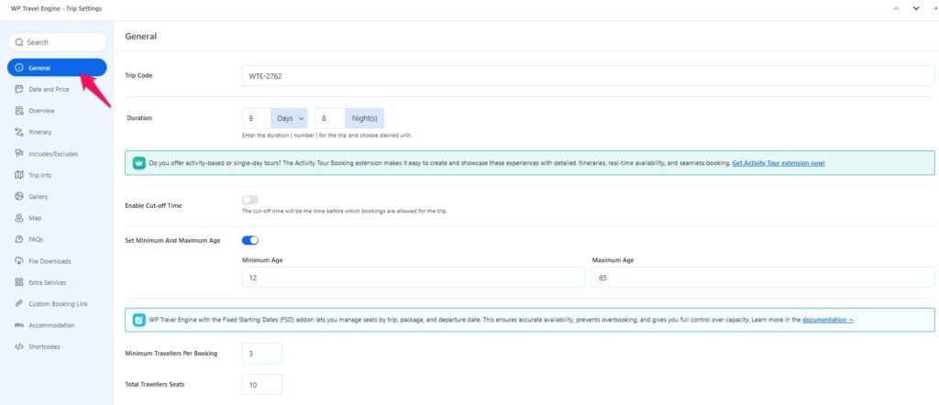Disable the Set Minimum And Maximum Age toggle
This screenshot has width=939, height=405.
pyautogui.click(x=249, y=240)
